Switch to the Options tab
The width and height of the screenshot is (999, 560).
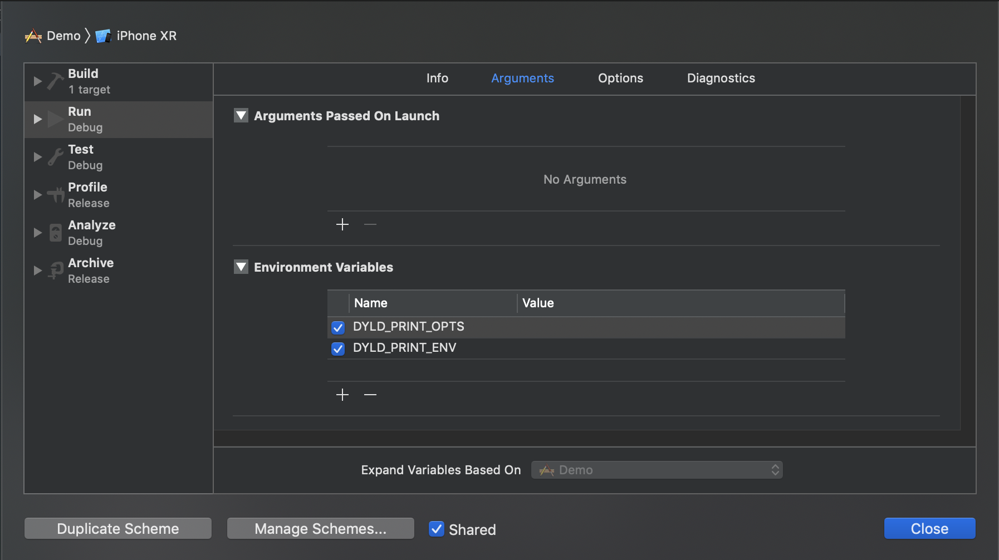point(620,78)
